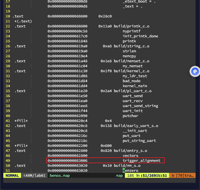Click the kernel_main symbol name
The image size is (200, 190).
coord(135,86)
